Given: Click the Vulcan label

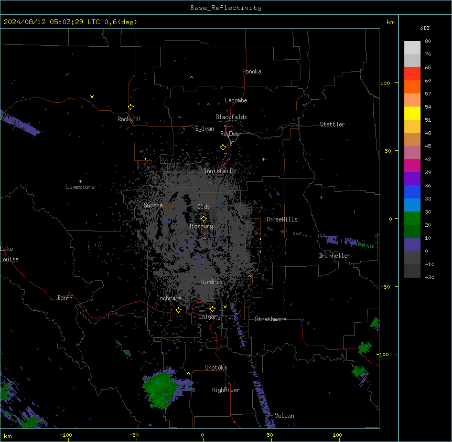Looking at the screenshot, I should pyautogui.click(x=284, y=416).
